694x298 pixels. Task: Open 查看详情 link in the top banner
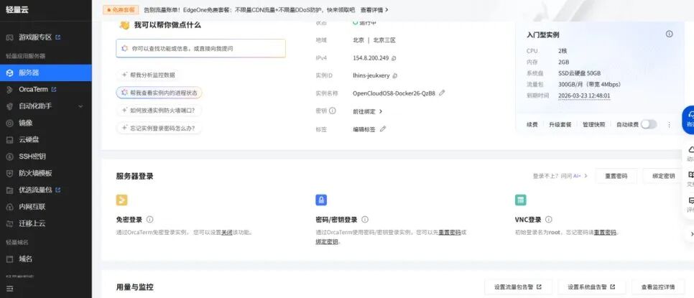pyautogui.click(x=374, y=10)
